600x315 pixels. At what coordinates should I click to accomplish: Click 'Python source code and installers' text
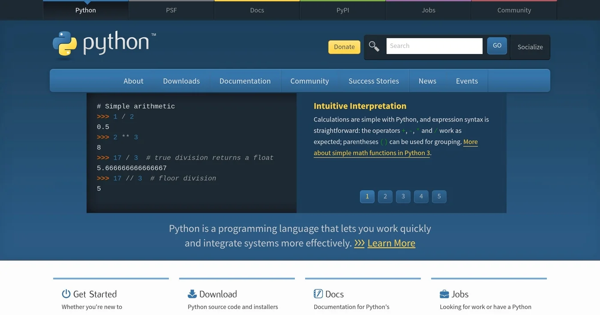(233, 307)
